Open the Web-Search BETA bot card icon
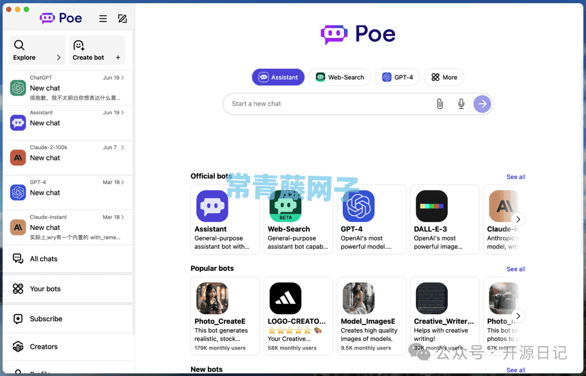Viewport: 586px width, 376px height. [285, 206]
